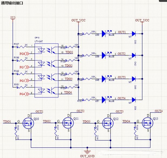Click the LTV-247 part name
The width and height of the screenshot is (167, 158).
tap(39, 41)
